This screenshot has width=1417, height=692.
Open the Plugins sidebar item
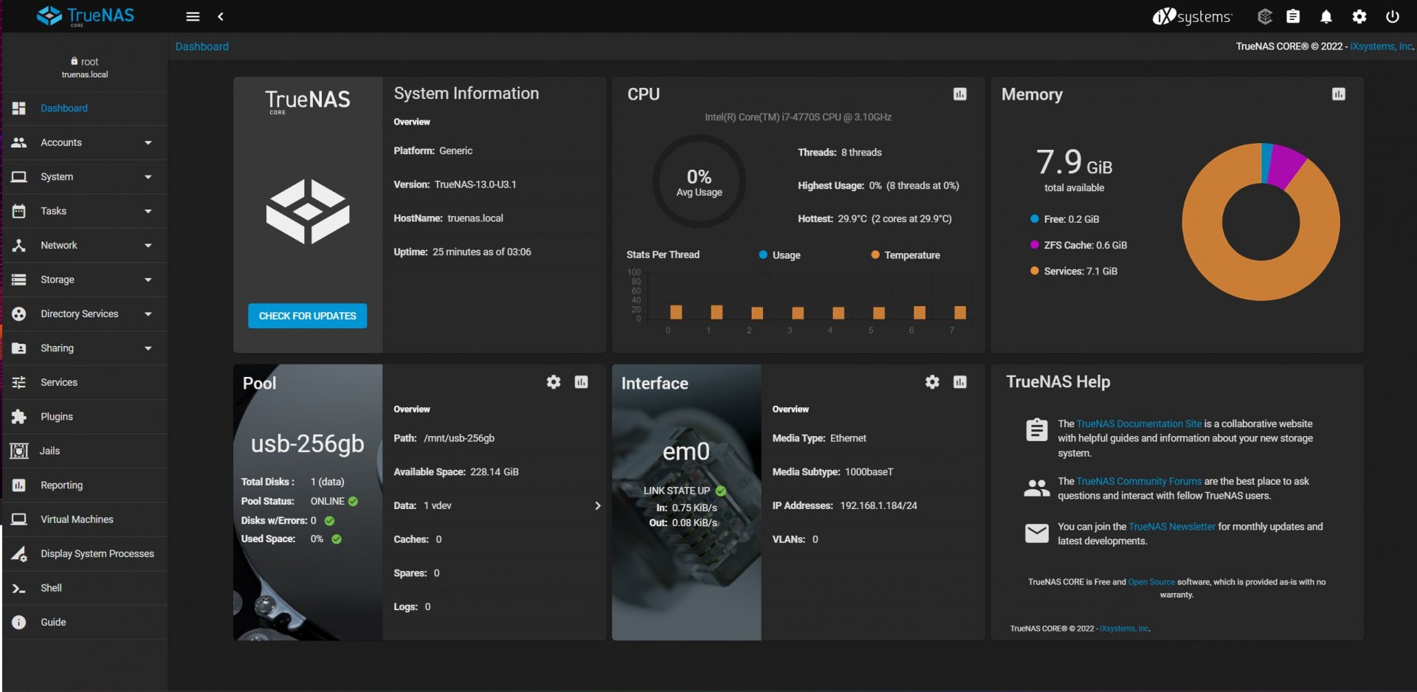coord(85,417)
